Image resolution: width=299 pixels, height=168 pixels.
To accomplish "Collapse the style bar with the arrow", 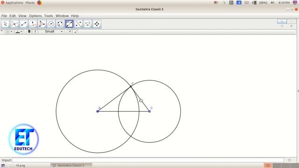I will click(x=2, y=31).
